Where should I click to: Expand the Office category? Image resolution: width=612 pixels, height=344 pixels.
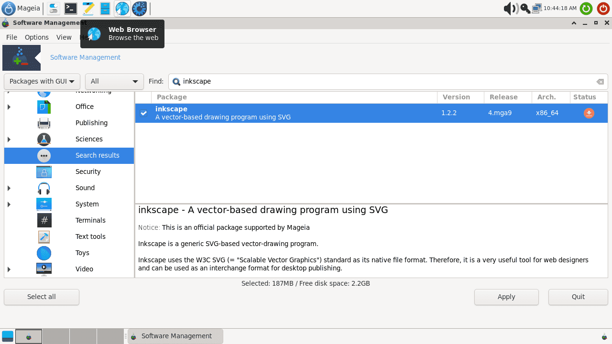(x=9, y=107)
